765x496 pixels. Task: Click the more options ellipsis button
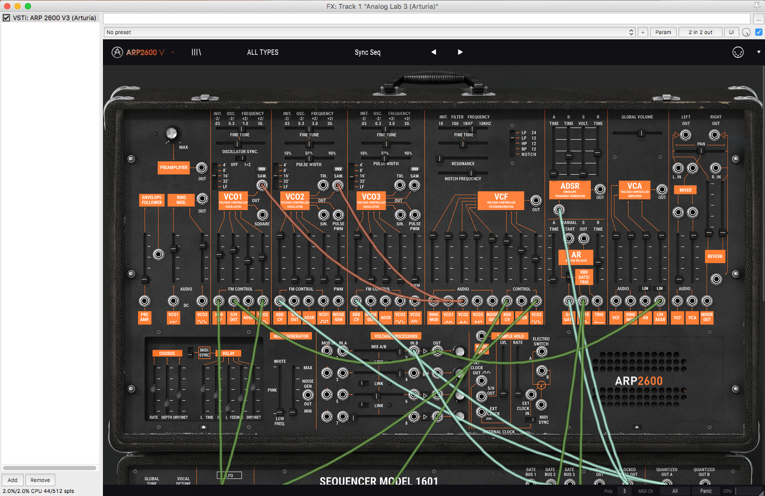point(759,19)
